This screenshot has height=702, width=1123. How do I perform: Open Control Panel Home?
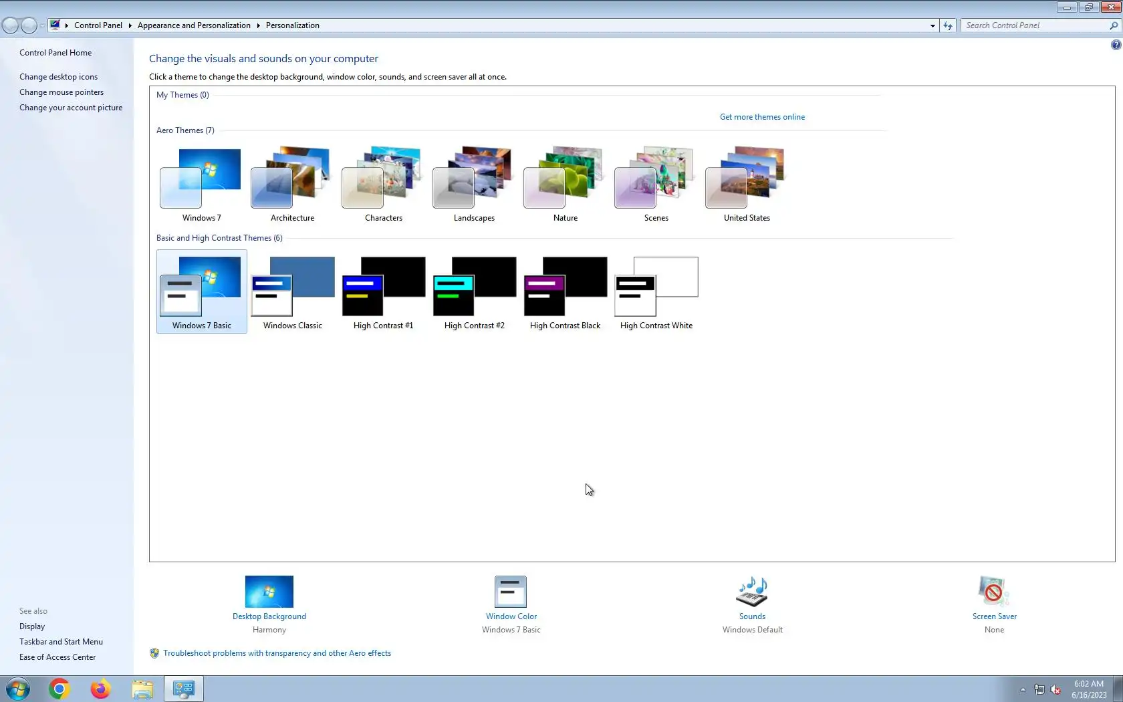coord(55,53)
